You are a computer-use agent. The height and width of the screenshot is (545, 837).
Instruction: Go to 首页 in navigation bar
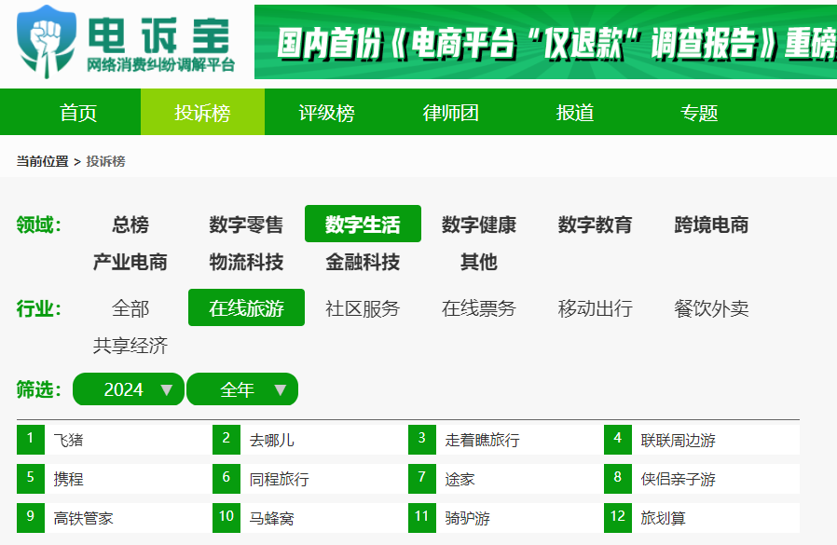click(x=78, y=113)
